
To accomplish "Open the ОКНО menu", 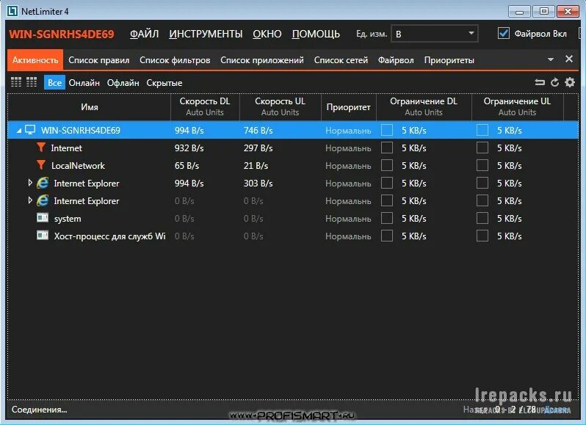I will coord(267,34).
